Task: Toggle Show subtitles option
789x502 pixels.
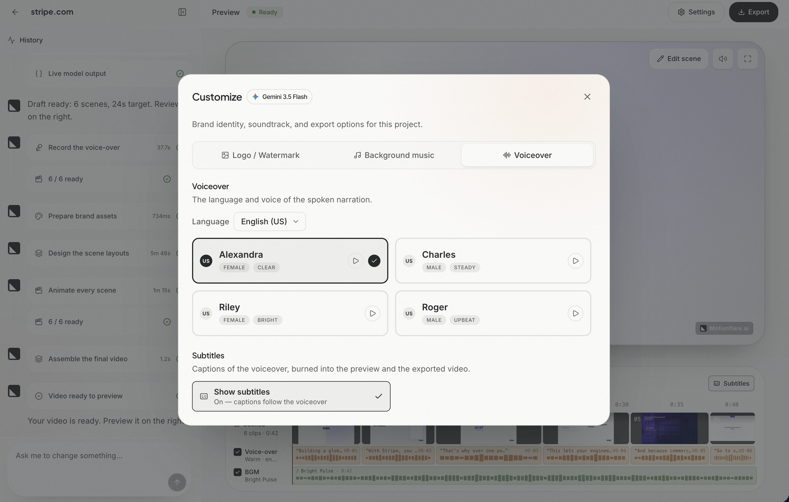Action: [x=291, y=396]
